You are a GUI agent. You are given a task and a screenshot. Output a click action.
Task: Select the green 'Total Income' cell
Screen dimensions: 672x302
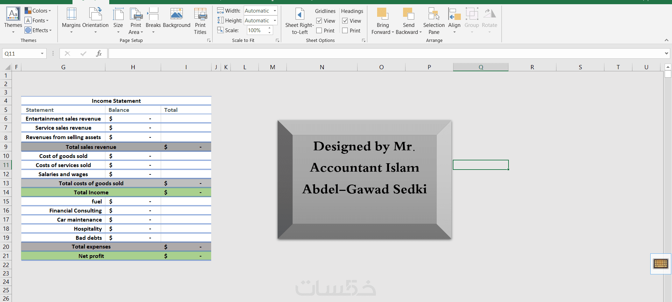[x=91, y=192]
